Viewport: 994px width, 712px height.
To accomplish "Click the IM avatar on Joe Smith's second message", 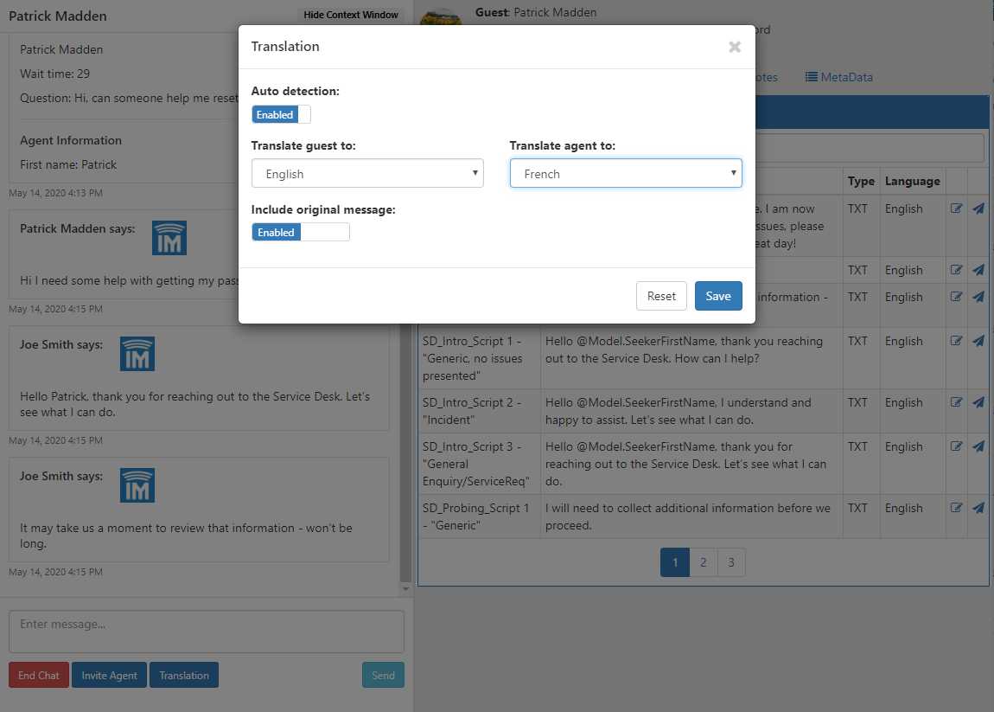I will coord(137,485).
